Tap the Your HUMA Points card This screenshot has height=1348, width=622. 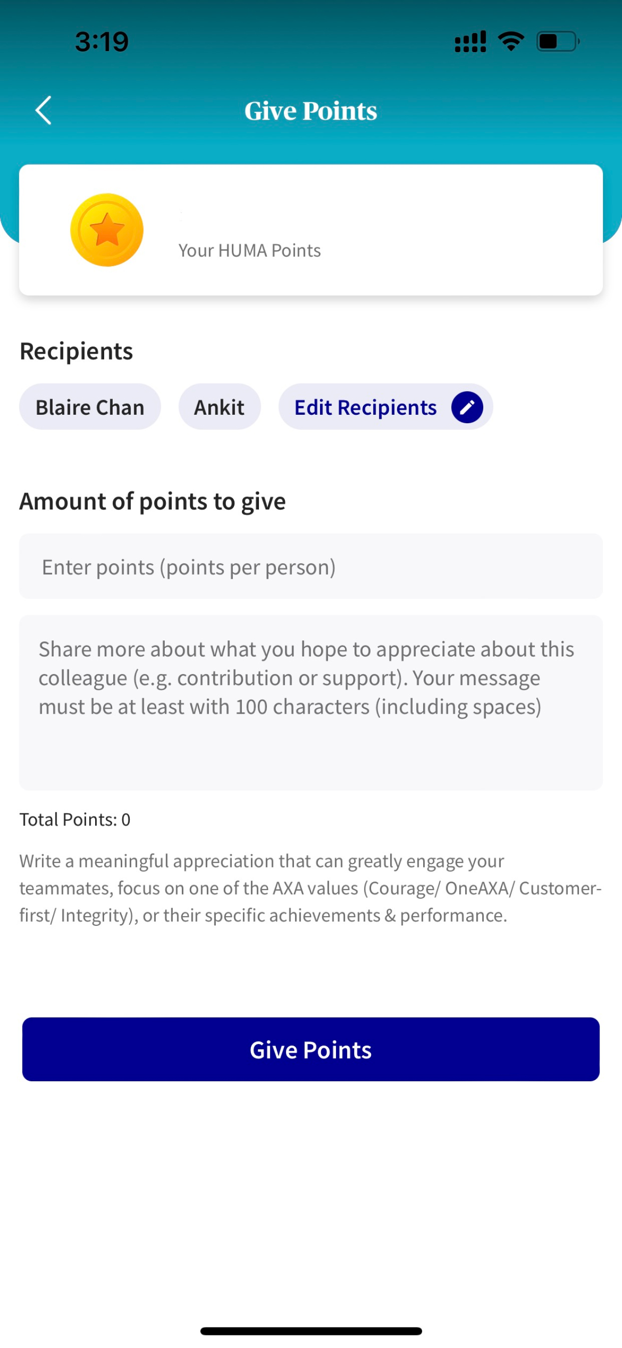[x=311, y=230]
